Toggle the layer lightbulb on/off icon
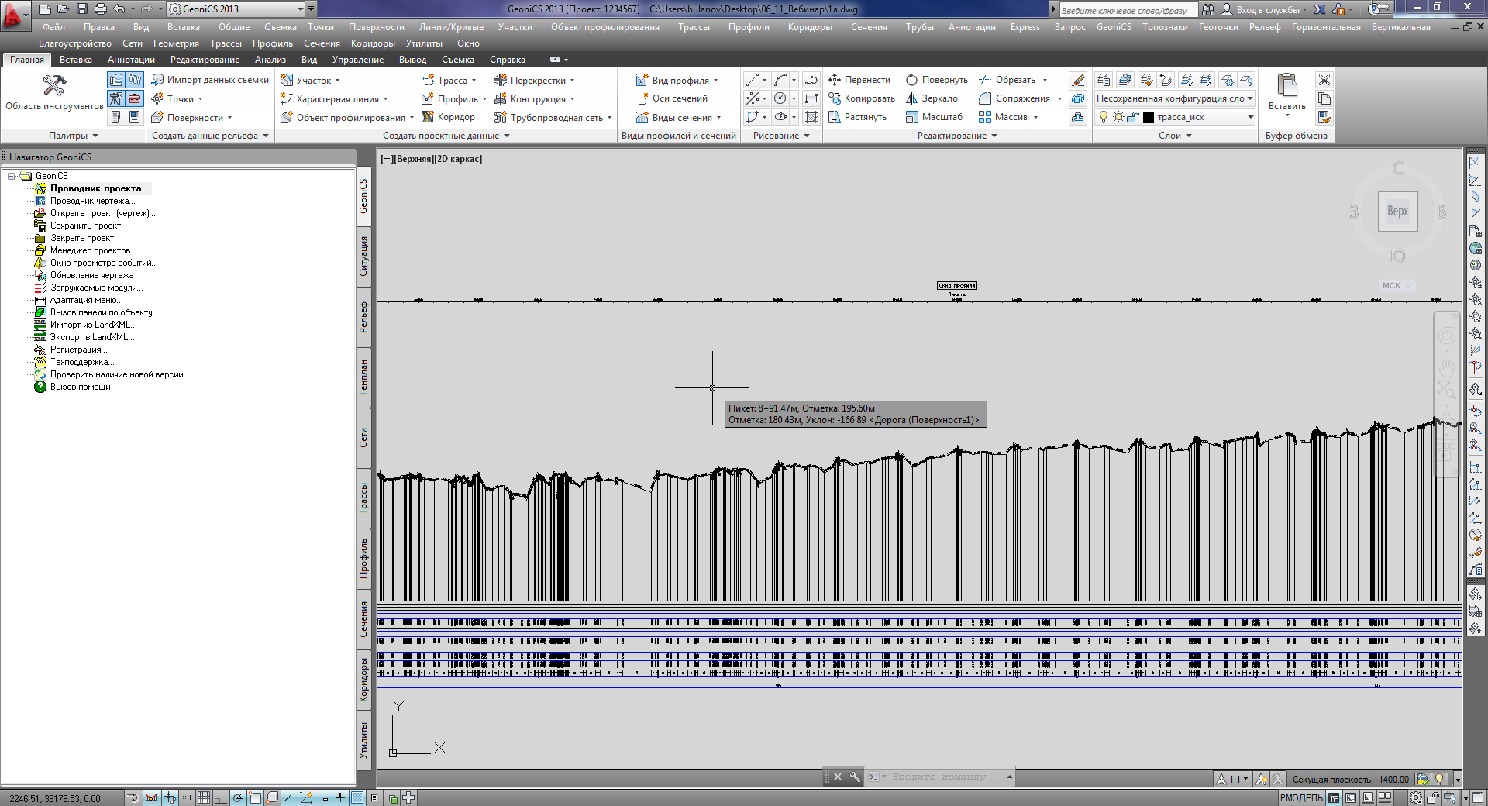Screen dimensions: 1488x806 click(x=1104, y=117)
